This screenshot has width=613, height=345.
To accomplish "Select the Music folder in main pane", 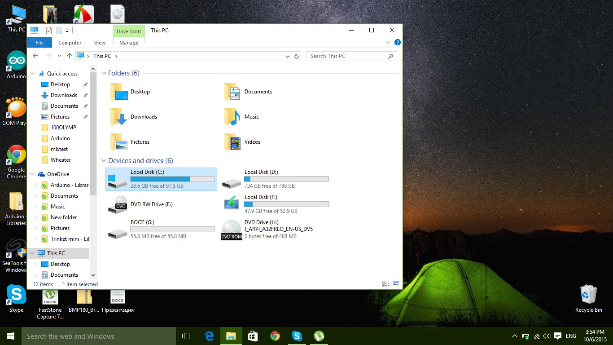I will click(242, 117).
